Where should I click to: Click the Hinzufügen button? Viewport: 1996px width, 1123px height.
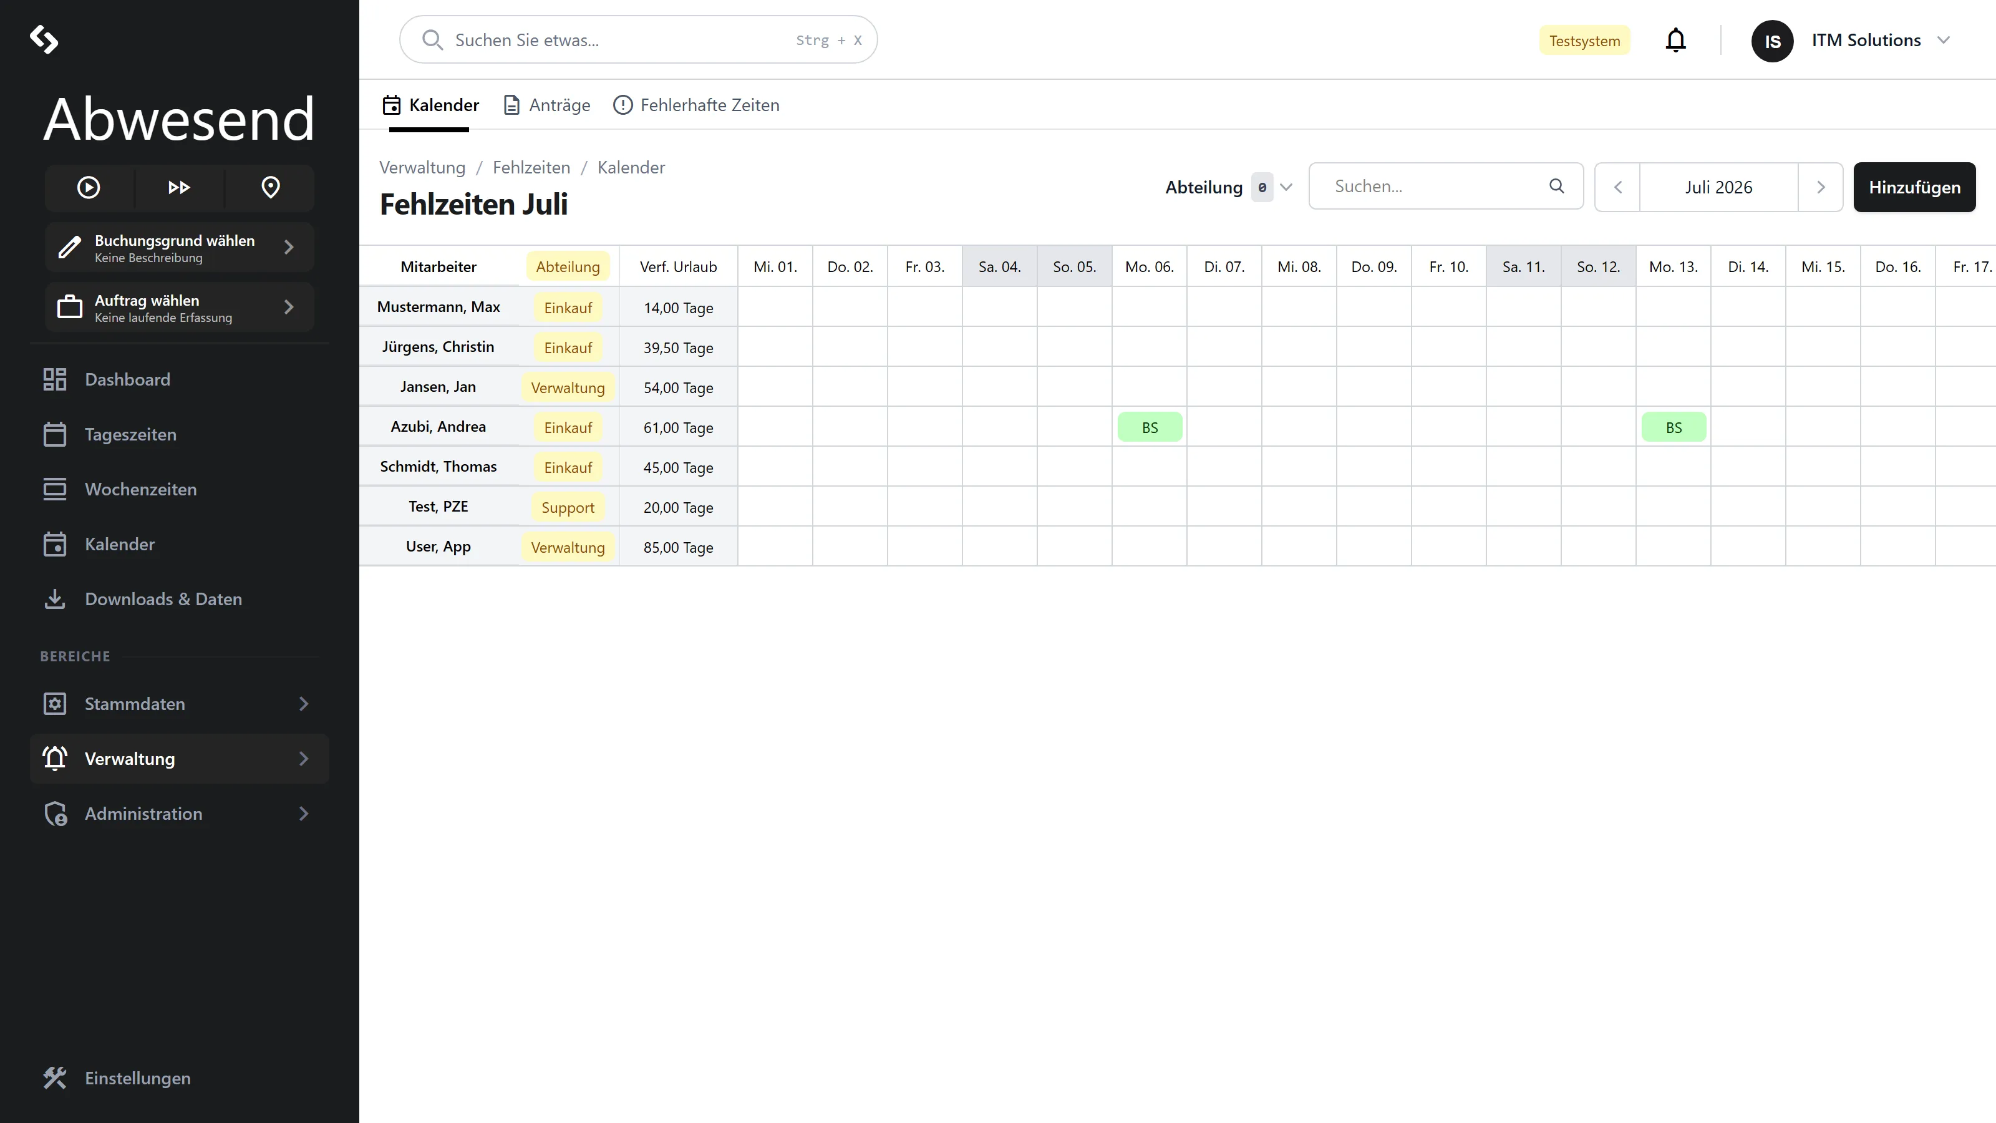pos(1914,188)
